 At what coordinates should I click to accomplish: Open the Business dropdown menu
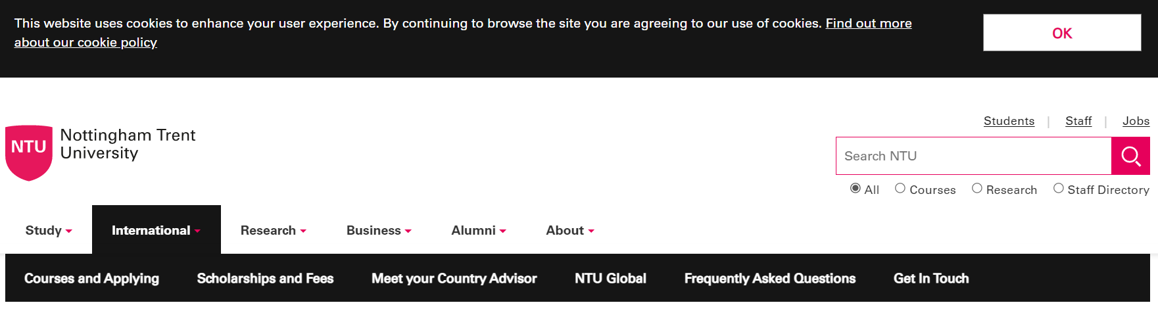point(379,231)
